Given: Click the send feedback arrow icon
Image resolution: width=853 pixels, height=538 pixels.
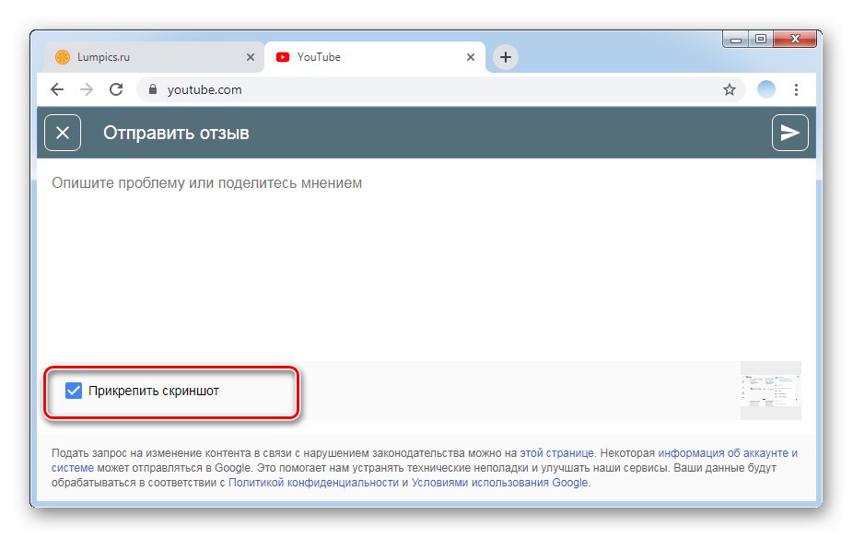Looking at the screenshot, I should point(789,132).
